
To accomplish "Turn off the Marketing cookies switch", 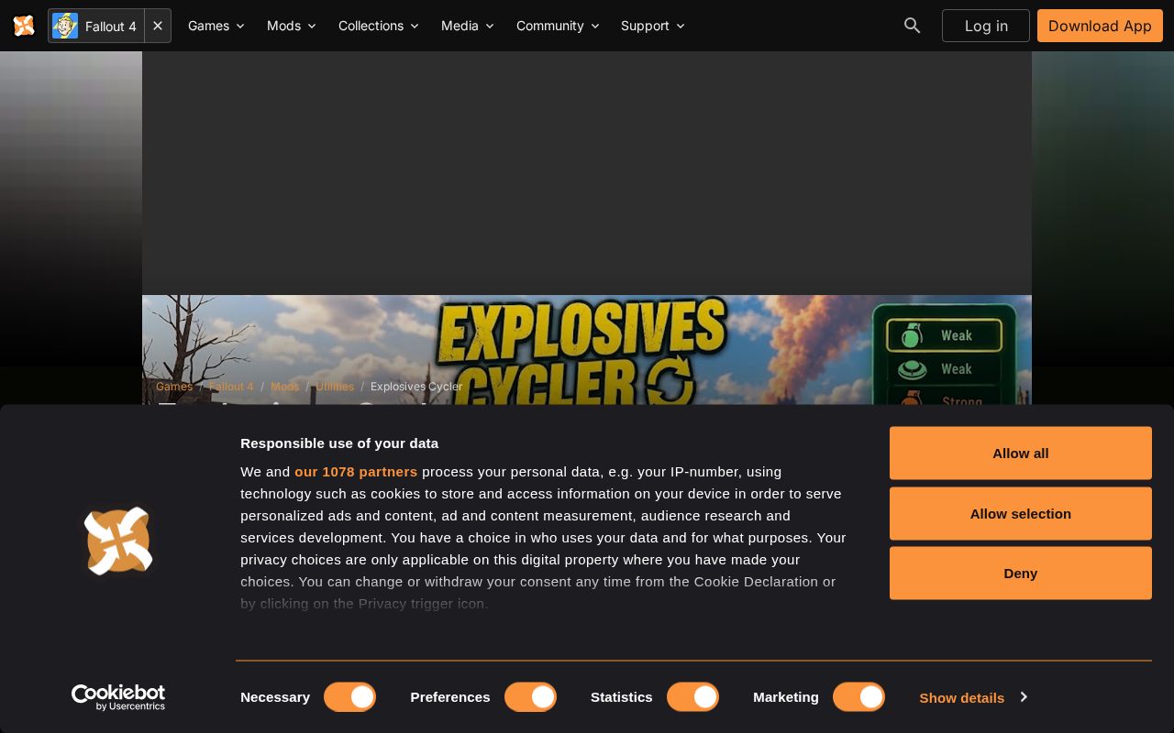I will 858,697.
